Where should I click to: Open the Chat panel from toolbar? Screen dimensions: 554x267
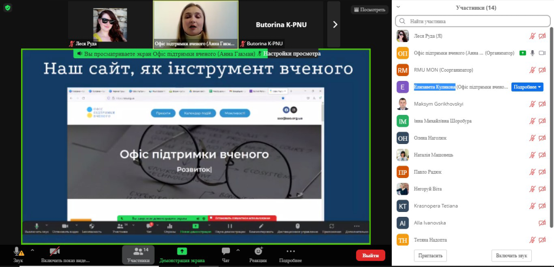pyautogui.click(x=226, y=254)
